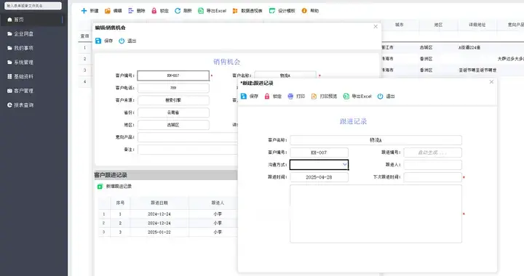Screen dimensions: 524x276
Task: Click 客户编号 field in 销售机会 form
Action: point(173,76)
